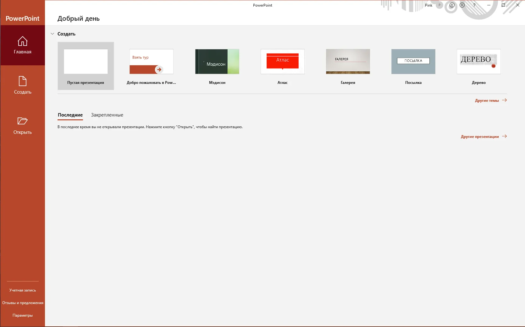Click the Pink account name in title bar
The width and height of the screenshot is (525, 327).
428,5
